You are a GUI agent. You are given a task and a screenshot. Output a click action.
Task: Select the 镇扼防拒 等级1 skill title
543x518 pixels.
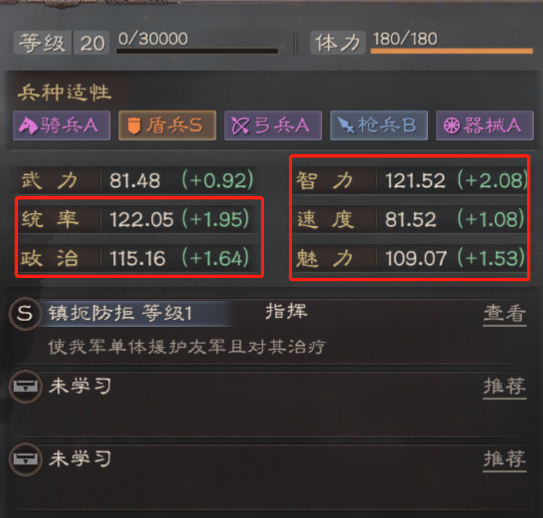point(120,313)
